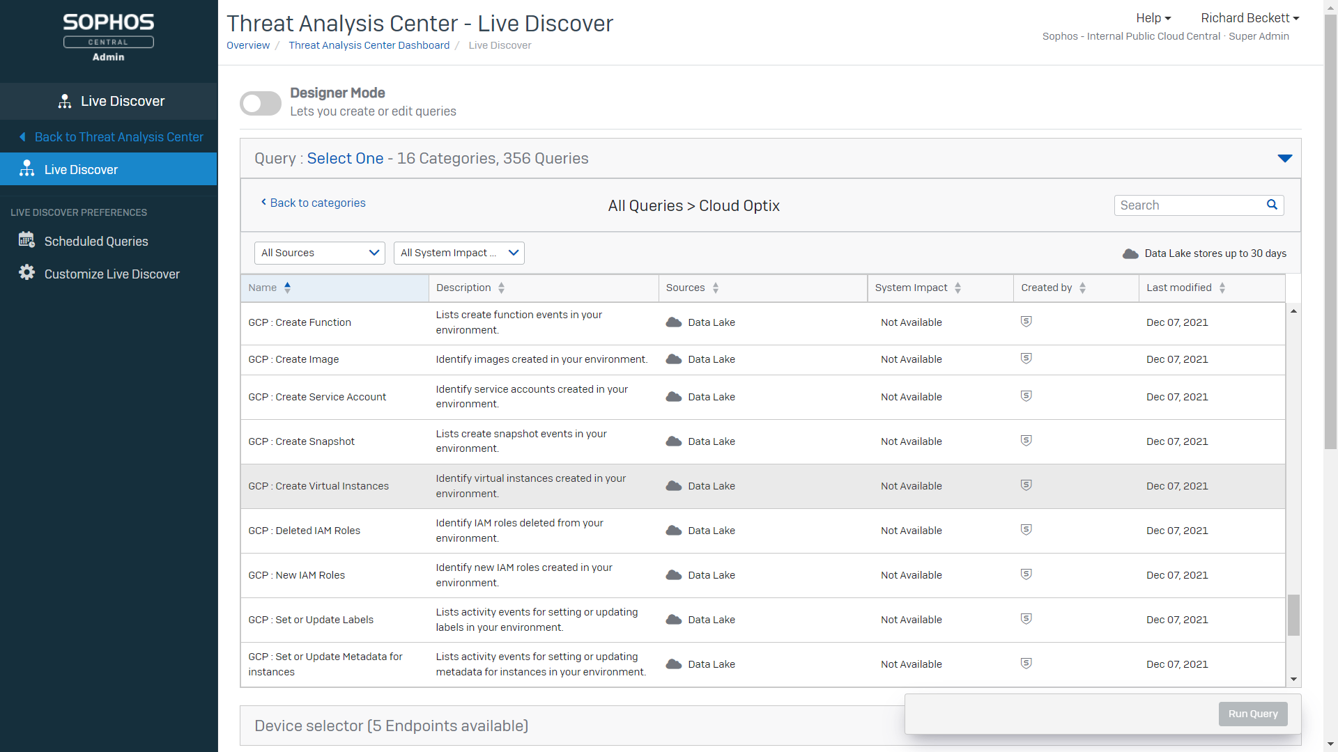Image resolution: width=1338 pixels, height=752 pixels.
Task: Click the search magnifier icon
Action: [1272, 205]
